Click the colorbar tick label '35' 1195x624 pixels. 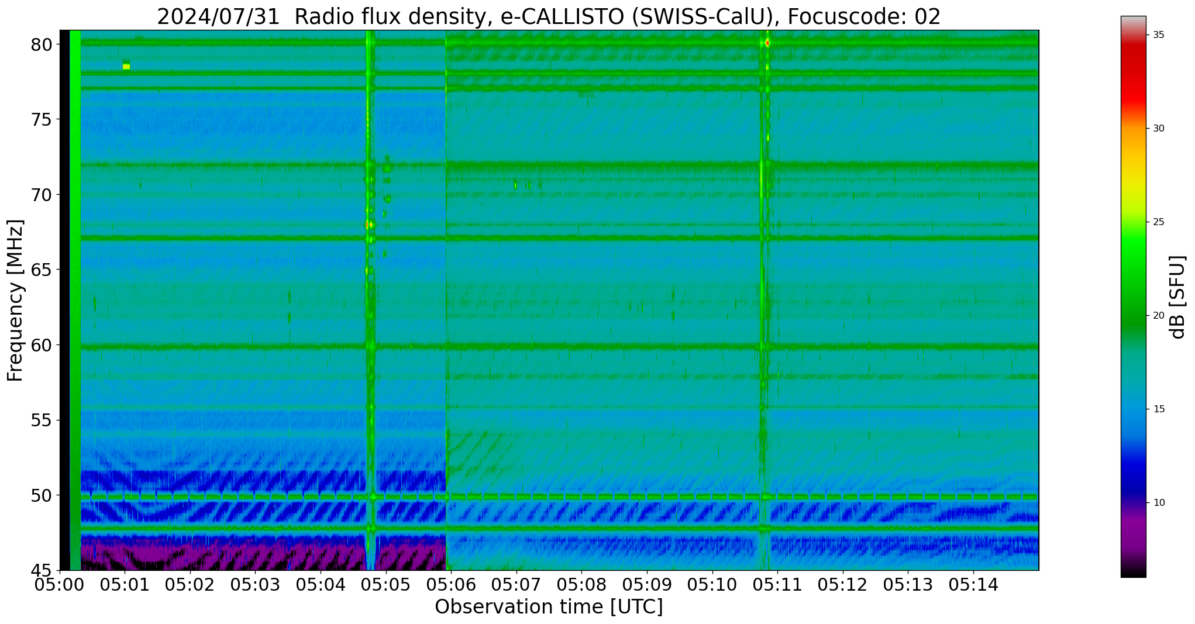tap(1158, 35)
